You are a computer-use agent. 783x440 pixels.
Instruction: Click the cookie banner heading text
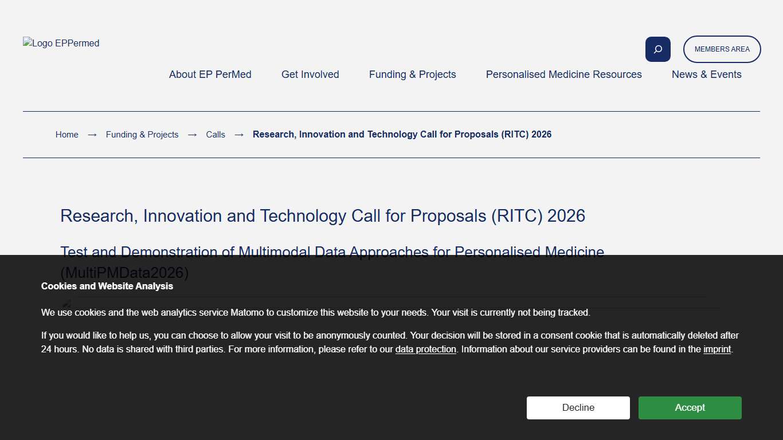(x=107, y=286)
